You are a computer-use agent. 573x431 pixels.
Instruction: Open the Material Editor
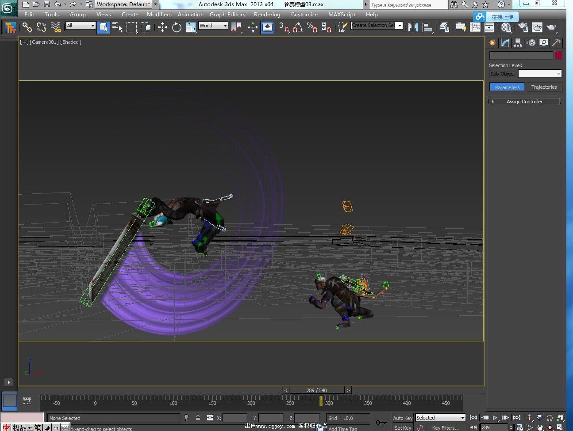[x=506, y=27]
